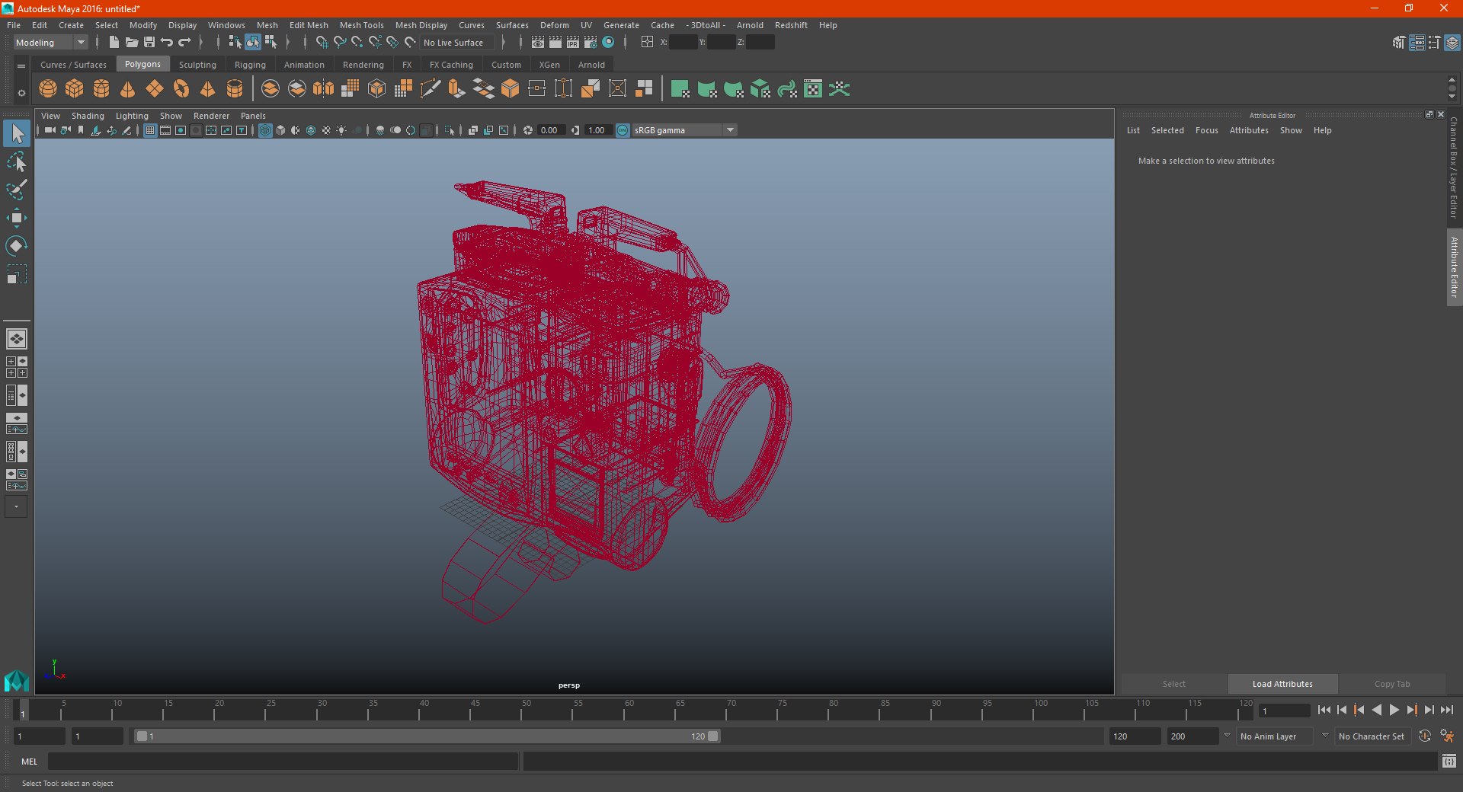The width and height of the screenshot is (1463, 792).
Task: Switch to the Sculpting shelf tab
Action: 197,65
